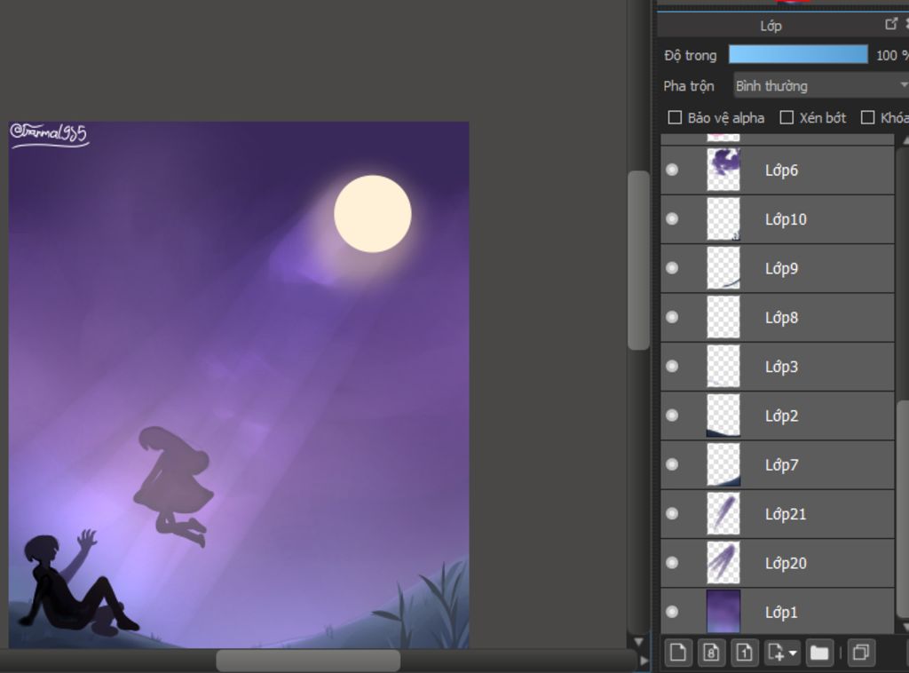Viewport: 909px width, 673px height.
Task: Add a new 8-bit layer
Action: [x=711, y=653]
